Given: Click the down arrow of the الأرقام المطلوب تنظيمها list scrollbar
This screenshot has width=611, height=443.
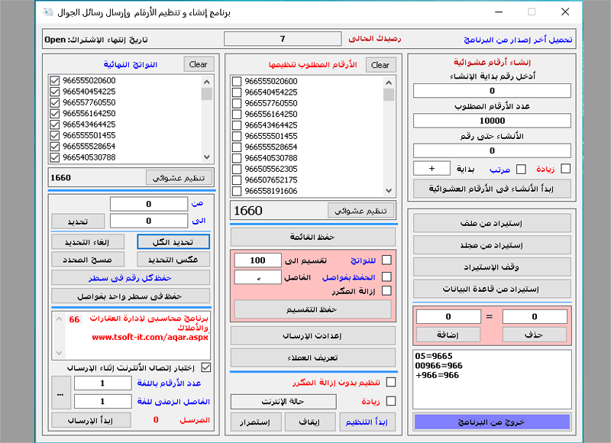Looking at the screenshot, I should 389,190.
